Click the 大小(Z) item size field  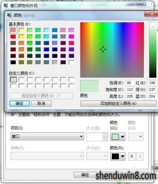(95, 137)
